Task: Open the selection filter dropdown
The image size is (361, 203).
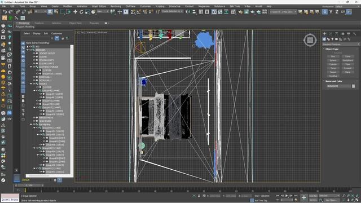Action: (40, 11)
